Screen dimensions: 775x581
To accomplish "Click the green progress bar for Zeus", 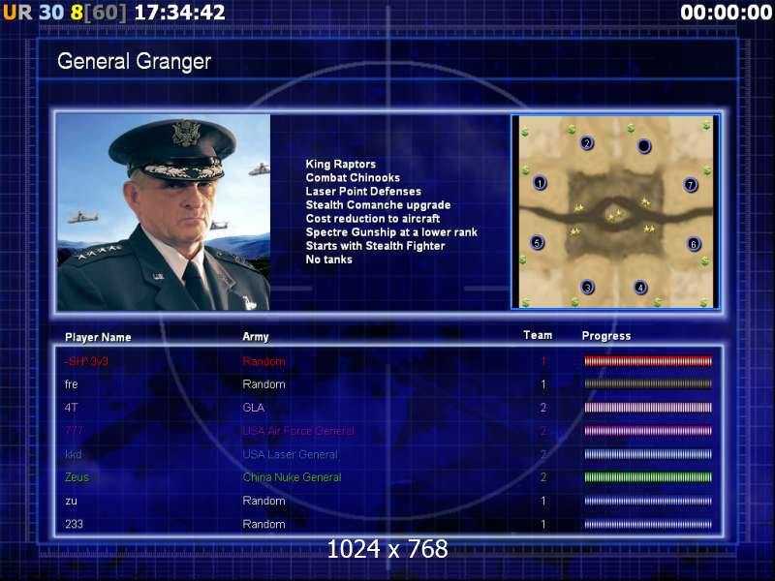I will pyautogui.click(x=648, y=477).
